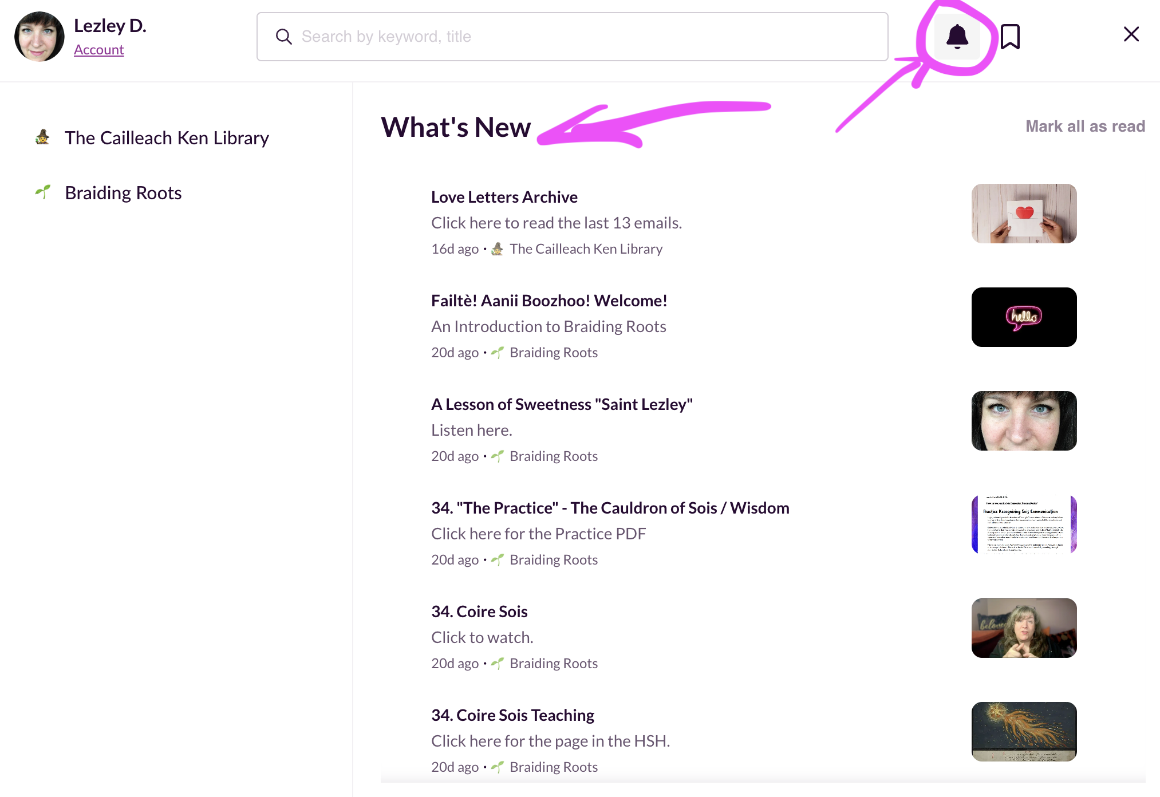This screenshot has width=1160, height=797.
Task: Open 34. "The Practice" Cauldron of Sois post
Action: pyautogui.click(x=610, y=508)
